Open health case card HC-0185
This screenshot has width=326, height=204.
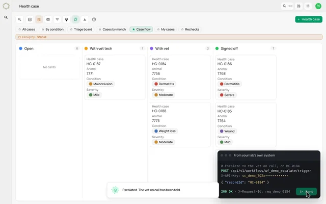coord(246,124)
